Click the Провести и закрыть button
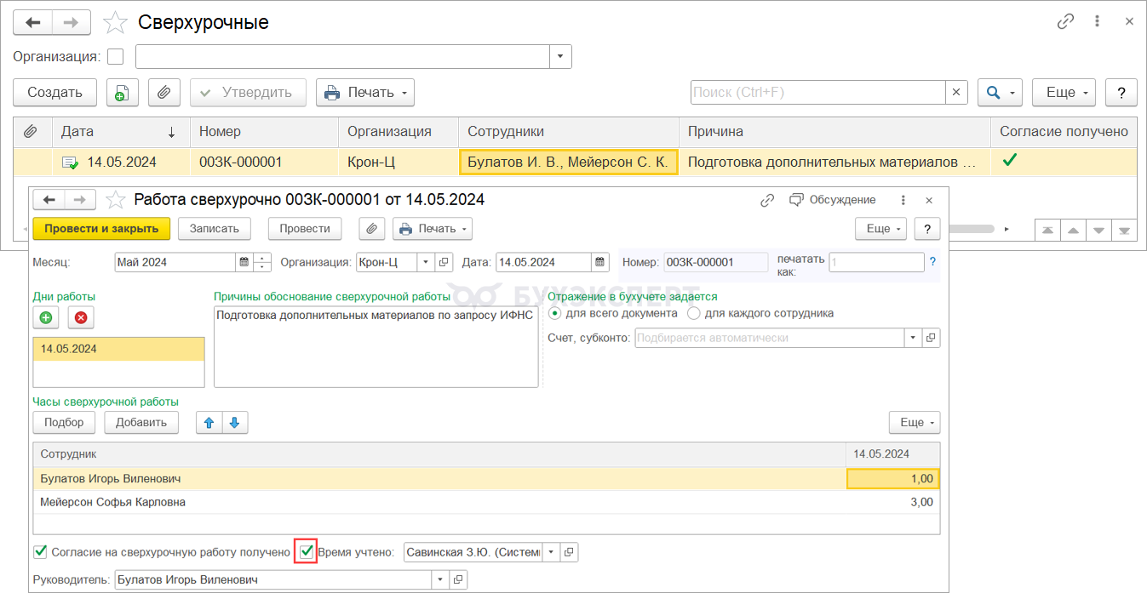Image resolution: width=1147 pixels, height=593 pixels. click(101, 229)
